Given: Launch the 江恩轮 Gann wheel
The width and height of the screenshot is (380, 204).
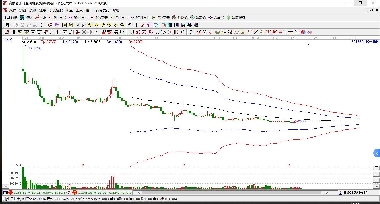Looking at the screenshot, I should pos(180,17).
